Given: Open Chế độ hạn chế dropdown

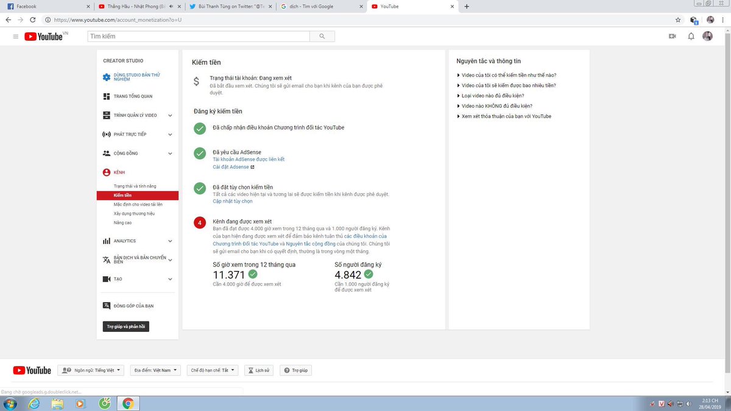Looking at the screenshot, I should click(x=213, y=370).
